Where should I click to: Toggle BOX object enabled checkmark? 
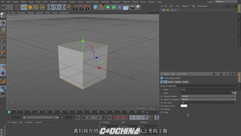pos(176,10)
